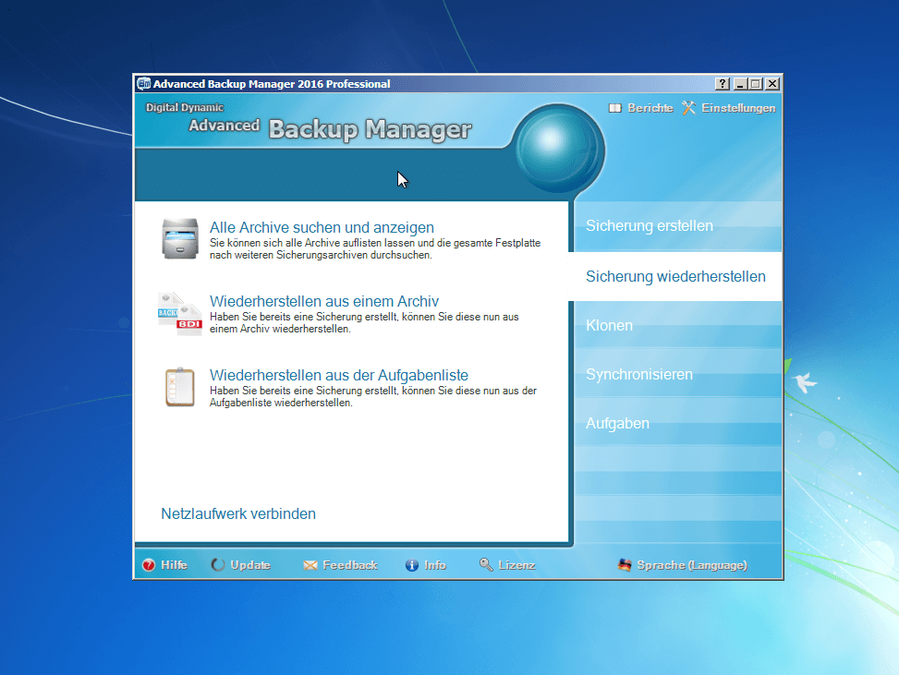Click the Feedback label
This screenshot has width=899, height=675.
click(x=350, y=565)
